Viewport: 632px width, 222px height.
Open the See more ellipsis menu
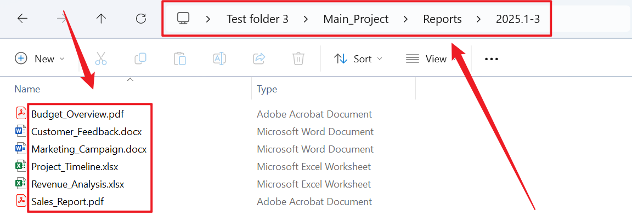[x=492, y=59]
